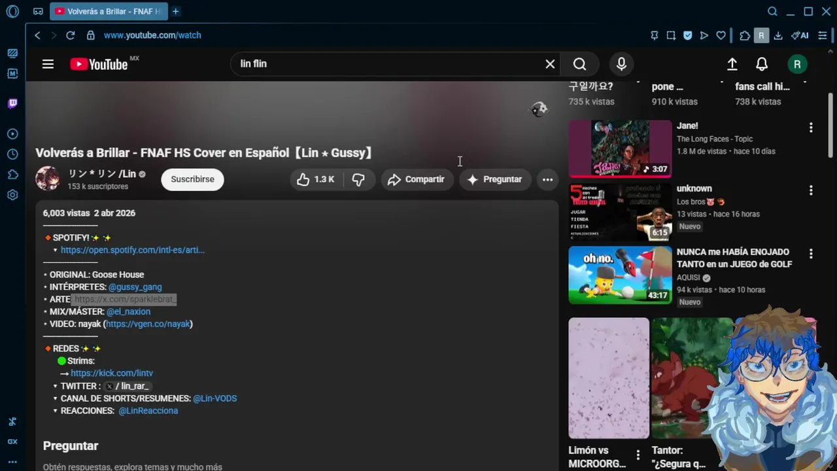Like the video with 1.3 K button

pos(316,179)
